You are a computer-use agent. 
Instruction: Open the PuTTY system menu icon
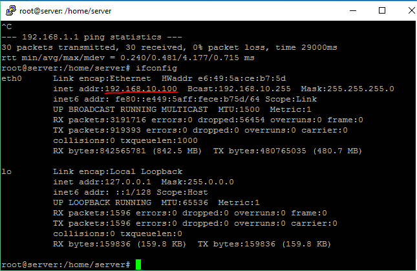(x=10, y=10)
